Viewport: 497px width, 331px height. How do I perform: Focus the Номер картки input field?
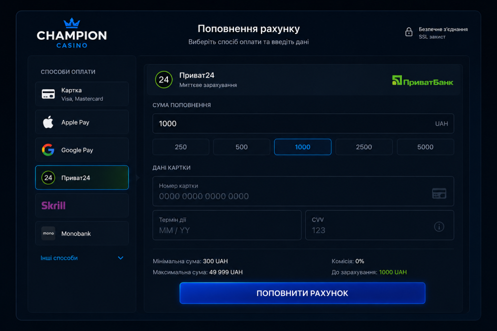tap(303, 191)
